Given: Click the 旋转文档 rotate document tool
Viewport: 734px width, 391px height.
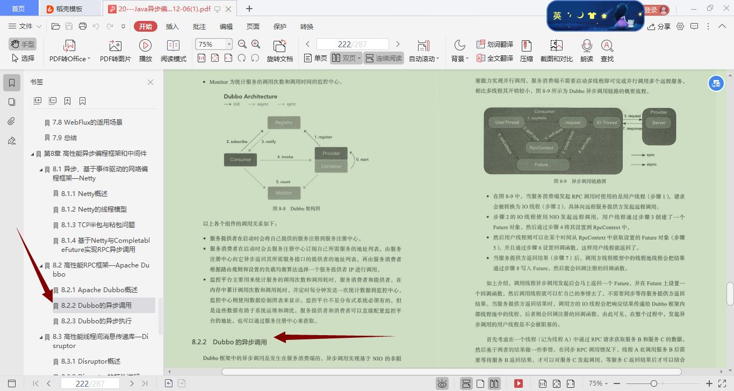Looking at the screenshot, I should [x=279, y=51].
